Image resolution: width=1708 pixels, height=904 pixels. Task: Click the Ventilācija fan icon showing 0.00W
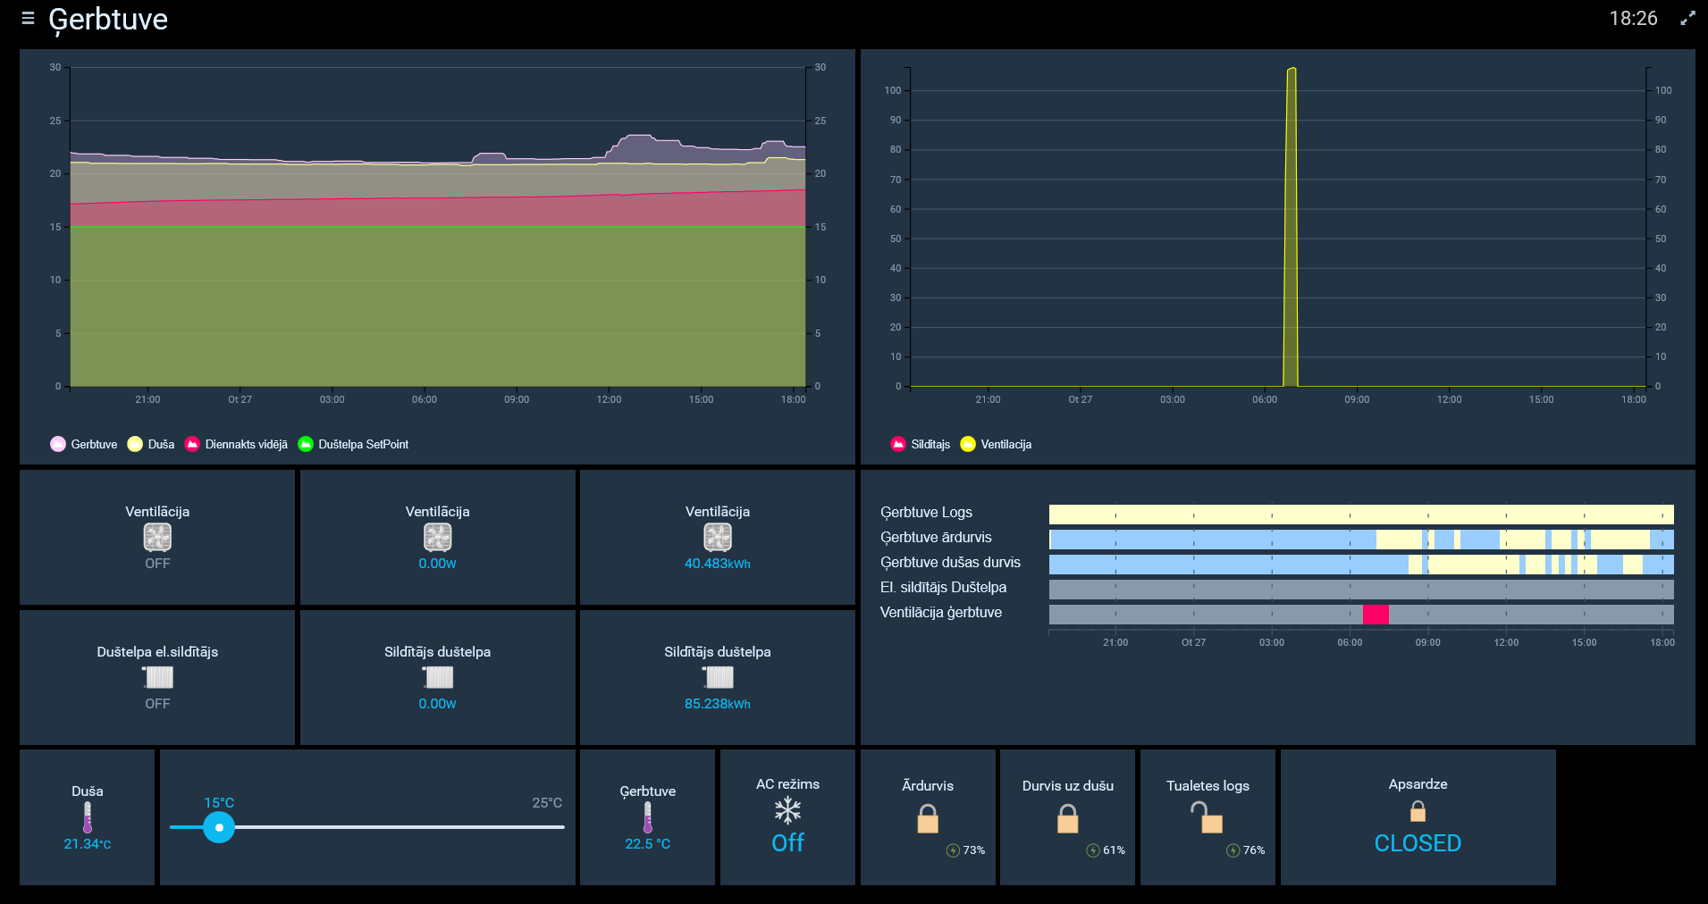coord(437,537)
